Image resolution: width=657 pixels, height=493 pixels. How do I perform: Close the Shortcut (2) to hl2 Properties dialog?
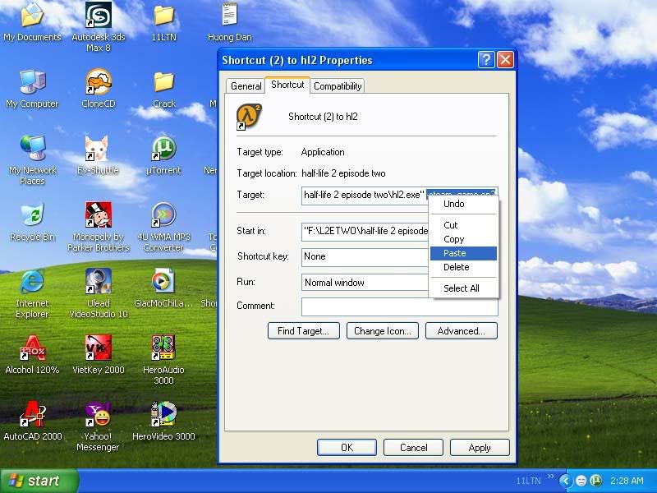pos(505,60)
